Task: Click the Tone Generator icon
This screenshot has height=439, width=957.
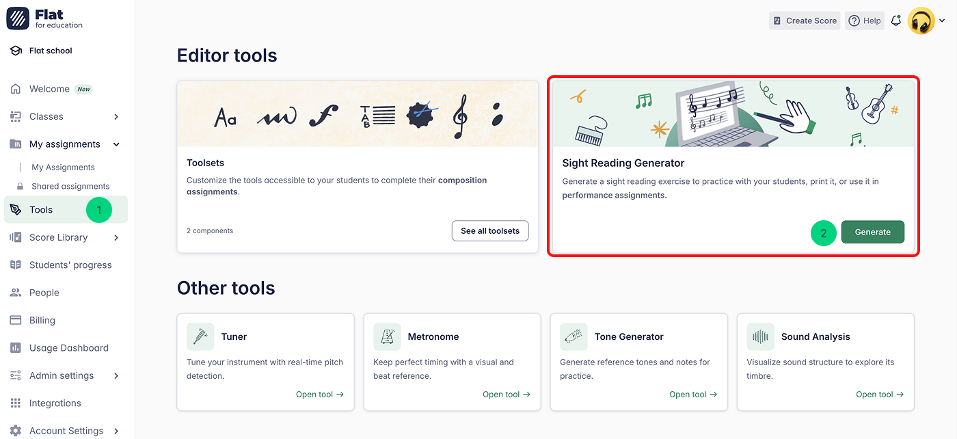Action: tap(574, 336)
